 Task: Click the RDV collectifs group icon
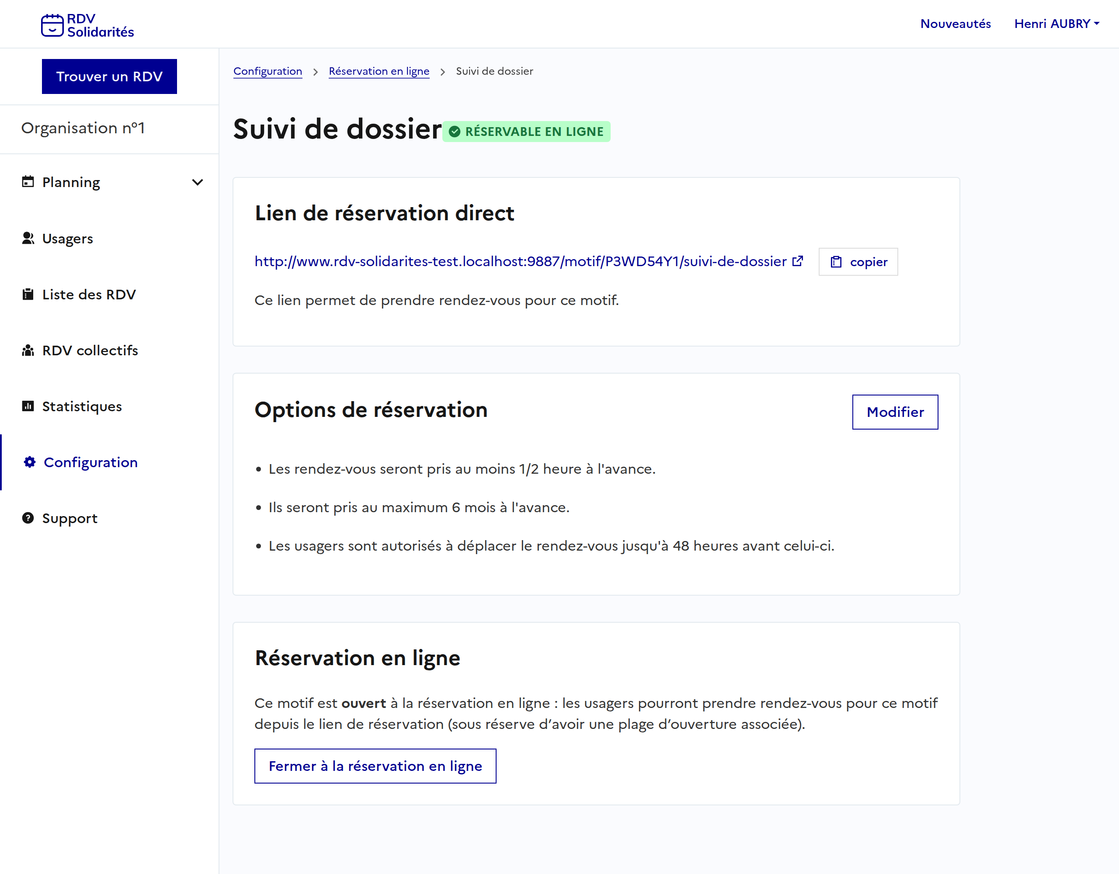[x=28, y=350]
